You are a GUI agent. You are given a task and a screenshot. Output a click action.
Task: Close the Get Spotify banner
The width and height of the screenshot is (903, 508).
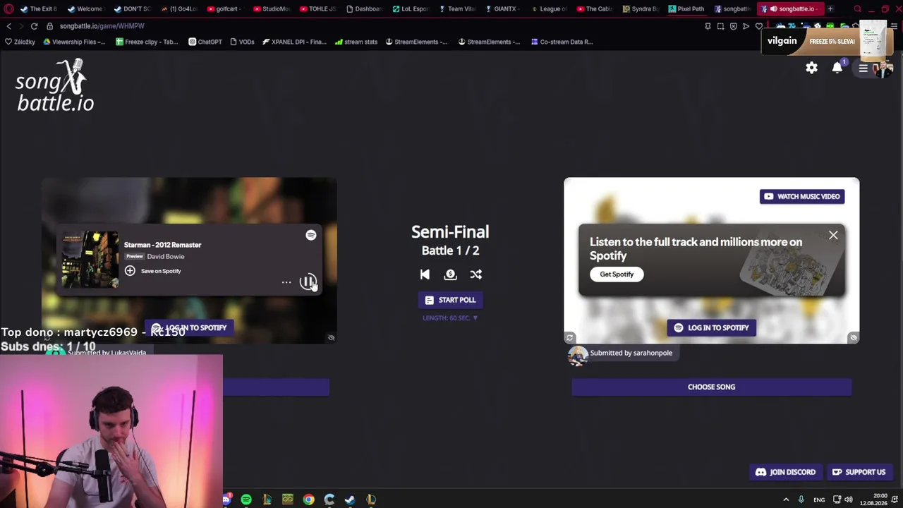(x=833, y=236)
